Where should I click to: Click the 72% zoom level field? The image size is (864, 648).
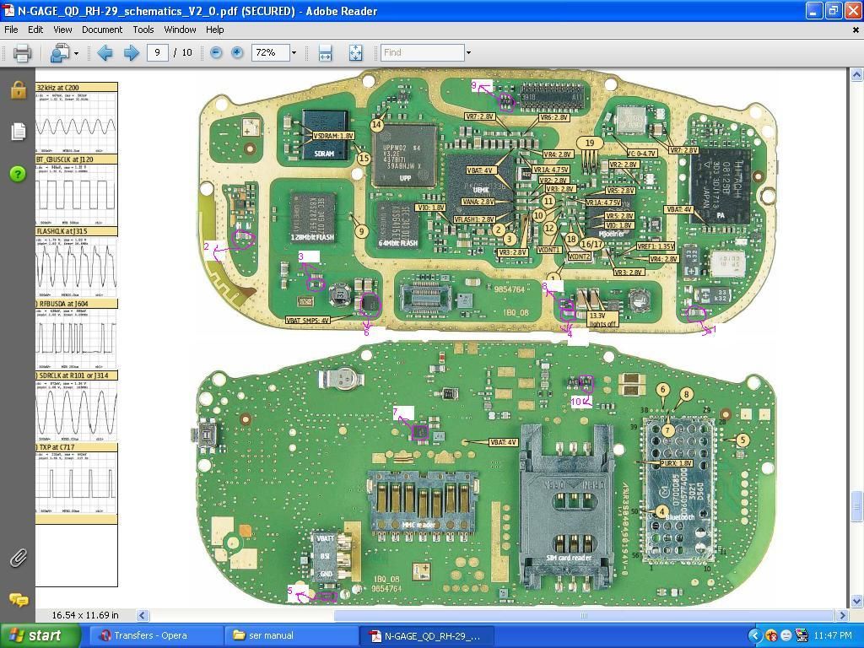(x=270, y=53)
